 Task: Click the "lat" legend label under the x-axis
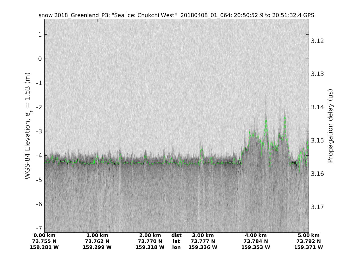tap(176, 241)
